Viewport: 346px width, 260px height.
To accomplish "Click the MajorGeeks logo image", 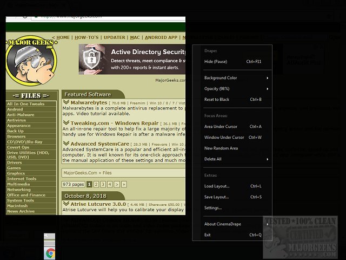I will pos(31,61).
